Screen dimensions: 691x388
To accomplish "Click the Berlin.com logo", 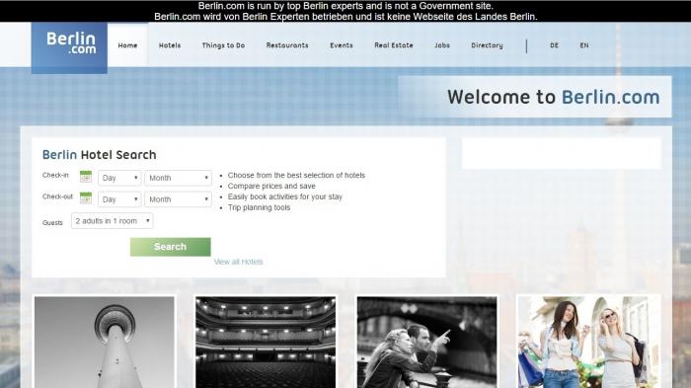I will click(x=69, y=47).
